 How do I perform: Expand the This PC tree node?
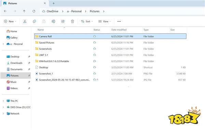(x=3, y=101)
